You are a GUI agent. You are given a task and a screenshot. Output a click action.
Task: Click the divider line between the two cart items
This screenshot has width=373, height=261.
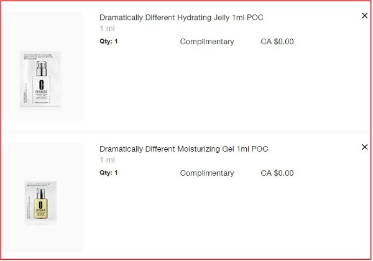click(186, 132)
